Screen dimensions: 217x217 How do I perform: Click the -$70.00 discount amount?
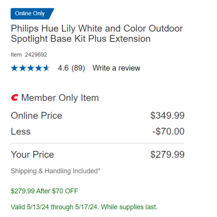(168, 131)
